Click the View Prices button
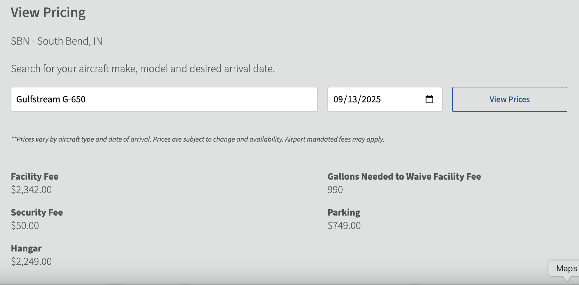 click(x=509, y=99)
